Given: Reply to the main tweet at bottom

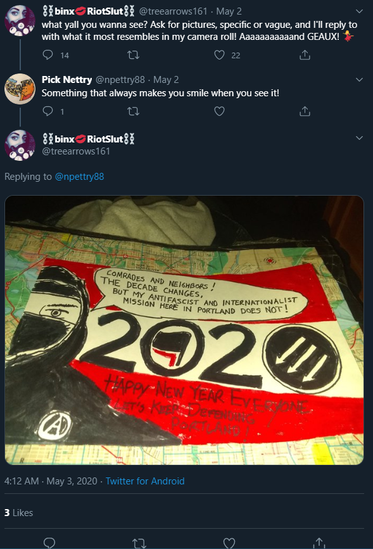Looking at the screenshot, I should click(x=49, y=543).
